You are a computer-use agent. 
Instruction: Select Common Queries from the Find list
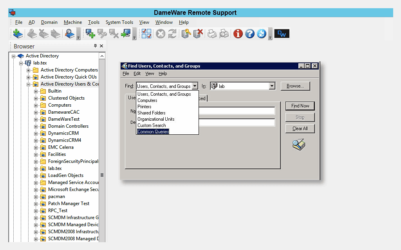(x=153, y=132)
